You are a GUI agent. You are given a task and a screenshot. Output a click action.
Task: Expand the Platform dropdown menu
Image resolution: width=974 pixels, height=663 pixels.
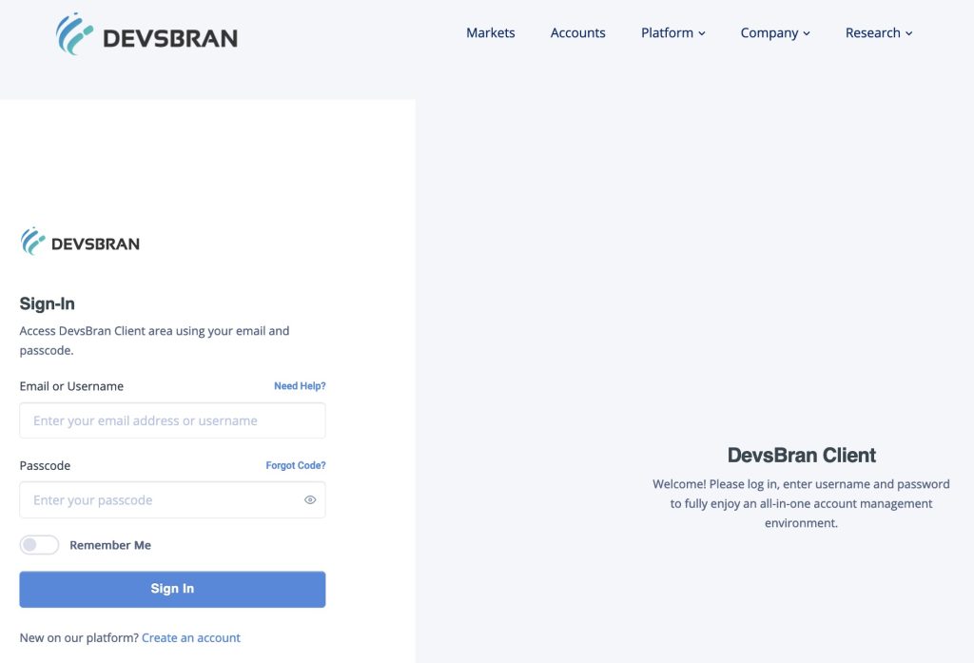click(x=672, y=33)
